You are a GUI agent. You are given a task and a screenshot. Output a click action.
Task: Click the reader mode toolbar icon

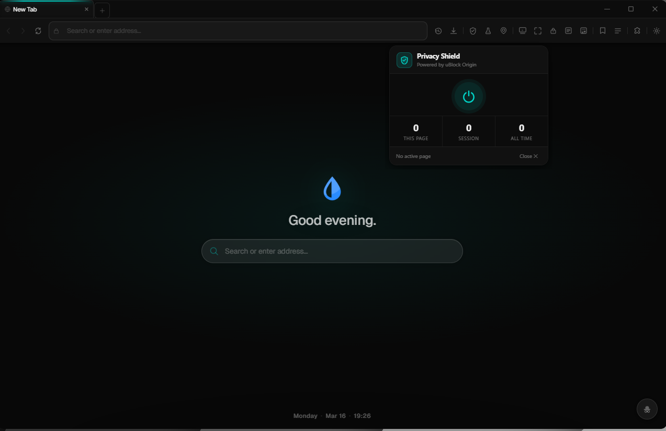pyautogui.click(x=568, y=30)
